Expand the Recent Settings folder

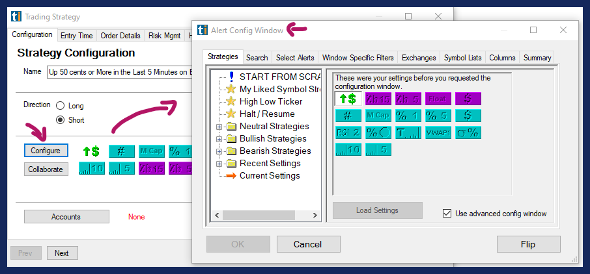pos(219,164)
